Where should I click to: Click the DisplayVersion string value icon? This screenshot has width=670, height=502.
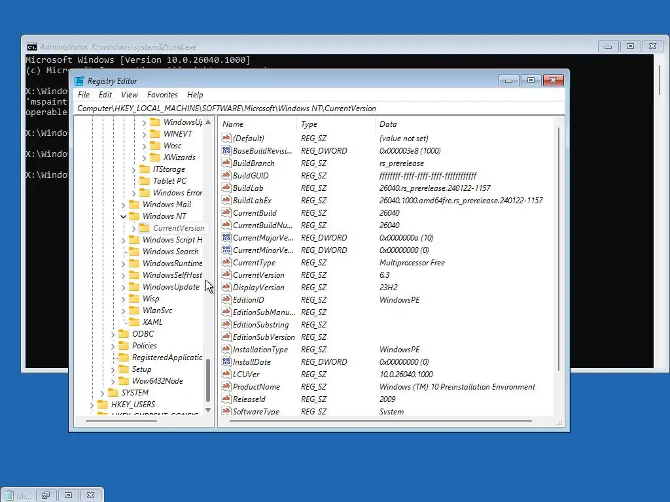226,287
